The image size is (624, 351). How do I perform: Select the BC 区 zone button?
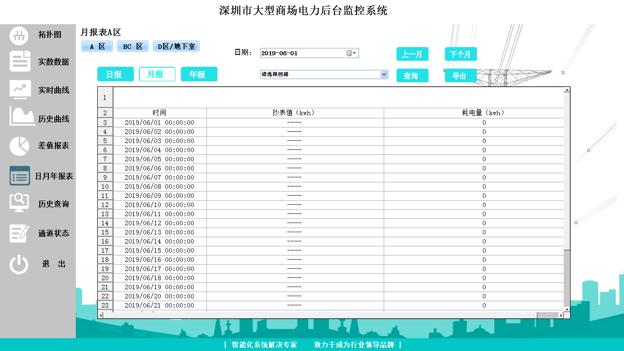coord(132,47)
